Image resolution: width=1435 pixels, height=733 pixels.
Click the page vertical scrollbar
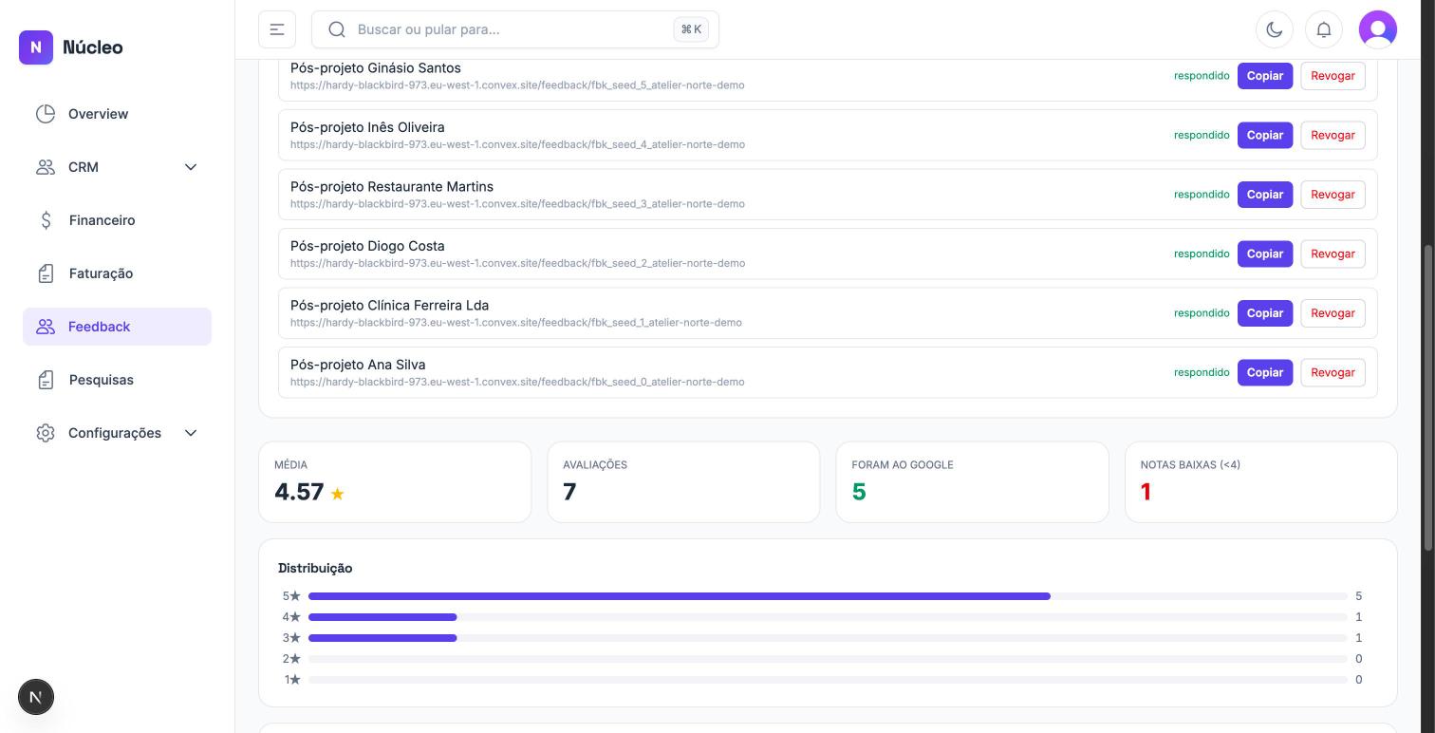pyautogui.click(x=1428, y=397)
